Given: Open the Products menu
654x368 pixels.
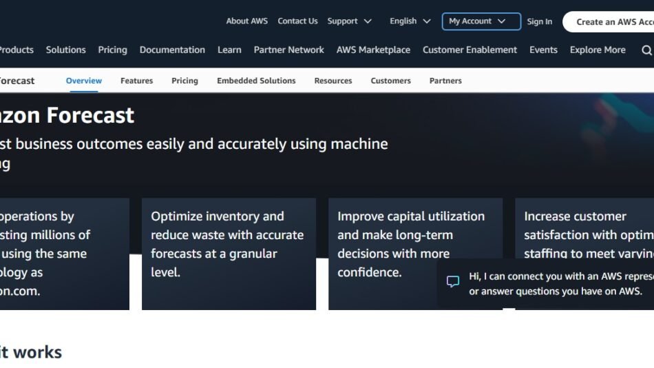Looking at the screenshot, I should (16, 50).
